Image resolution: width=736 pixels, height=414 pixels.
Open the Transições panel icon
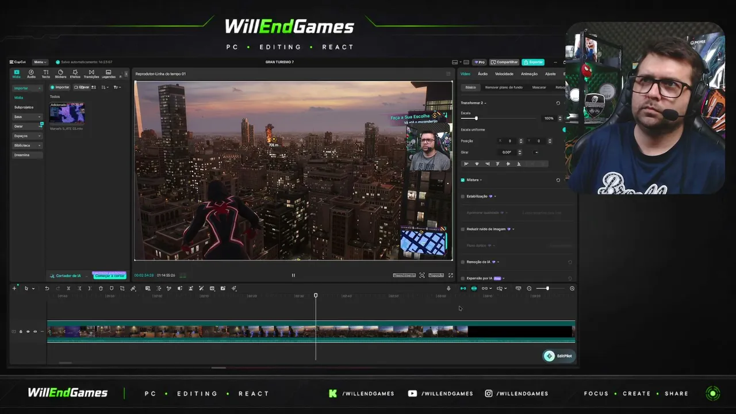tap(91, 74)
